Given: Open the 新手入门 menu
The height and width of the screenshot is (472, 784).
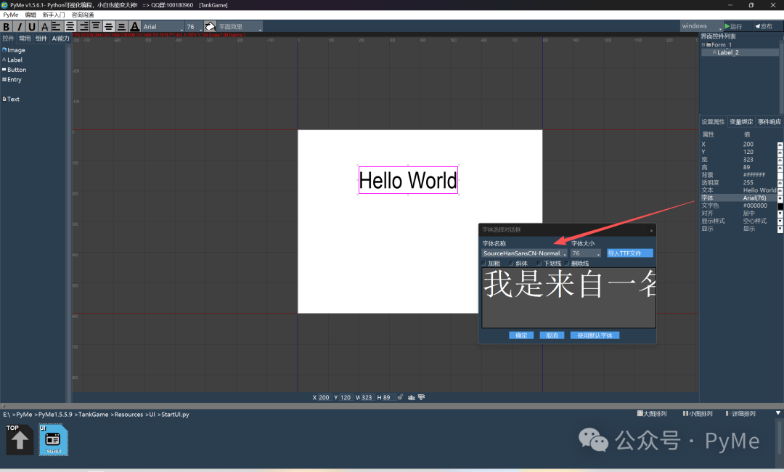Looking at the screenshot, I should tap(54, 15).
